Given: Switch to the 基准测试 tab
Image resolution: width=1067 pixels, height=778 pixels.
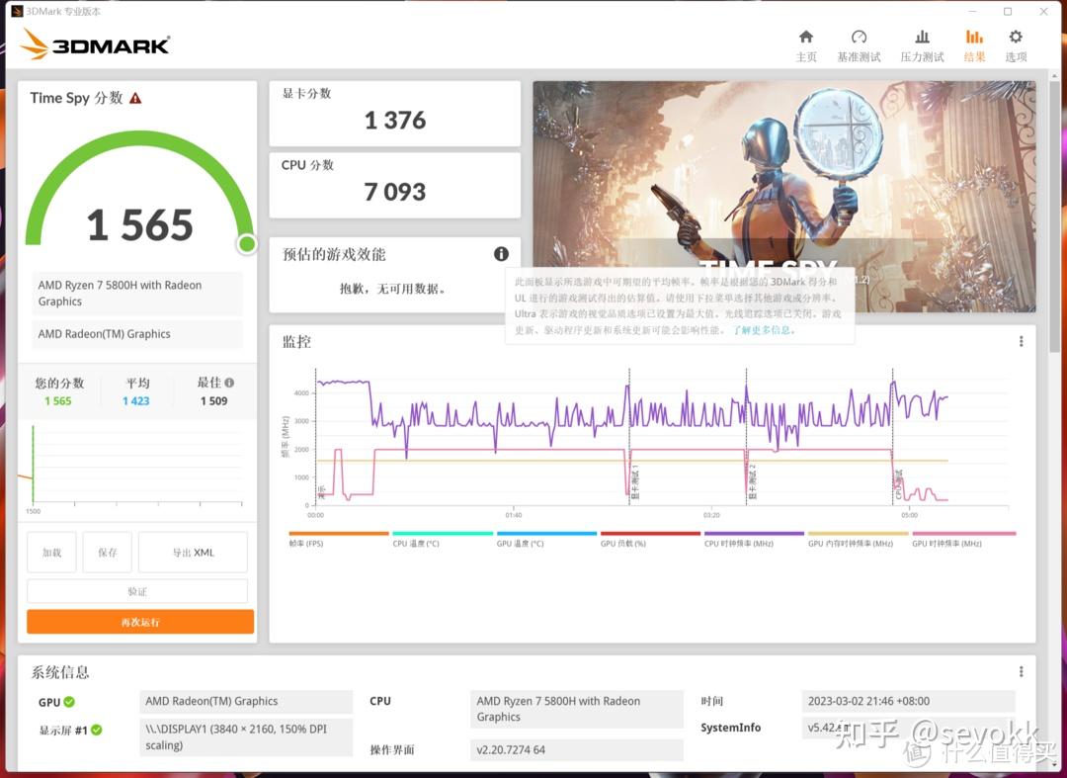Looking at the screenshot, I should tap(858, 36).
